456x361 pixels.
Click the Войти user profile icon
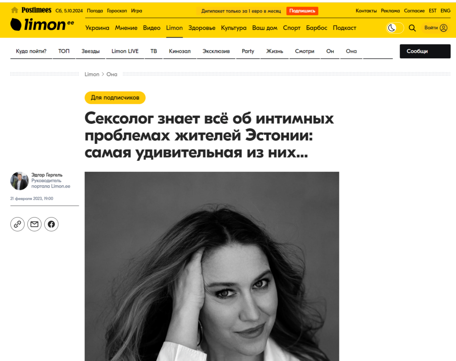tap(443, 28)
